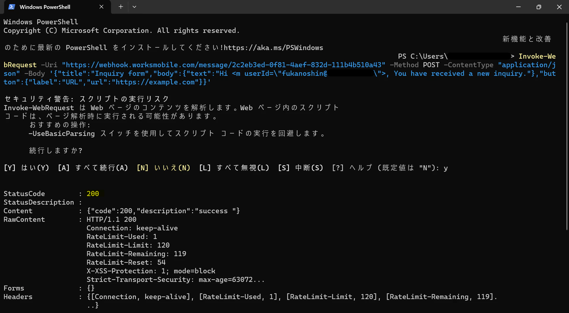Click the Connection: keep-alive line
The image size is (569, 313).
point(132,228)
